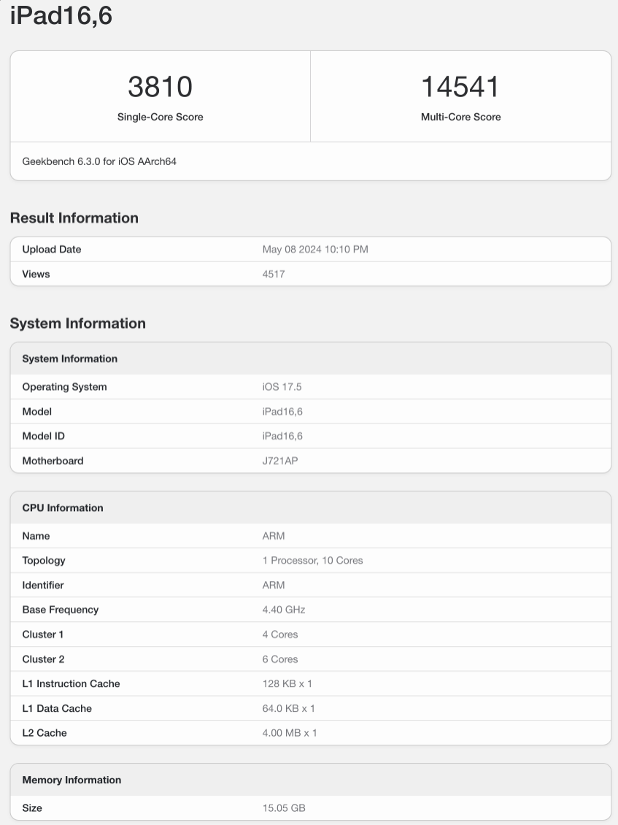618x825 pixels.
Task: Click the Base Frequency label
Action: tap(61, 610)
